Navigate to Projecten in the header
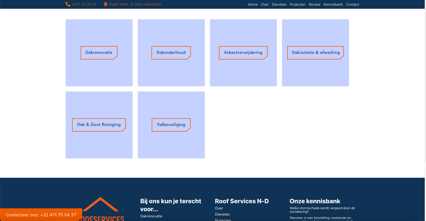 pyautogui.click(x=297, y=4)
